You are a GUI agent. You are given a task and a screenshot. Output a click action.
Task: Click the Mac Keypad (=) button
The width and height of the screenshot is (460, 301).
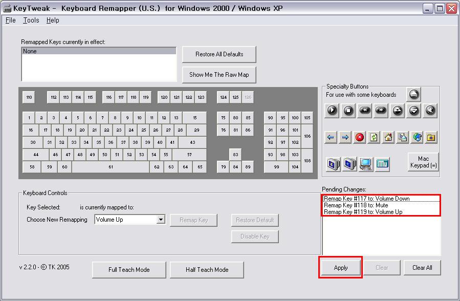[x=423, y=162]
